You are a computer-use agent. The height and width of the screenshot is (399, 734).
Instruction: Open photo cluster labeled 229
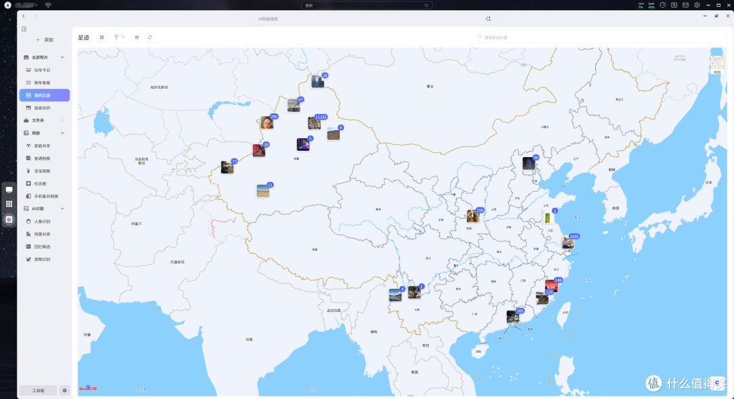[x=542, y=298]
